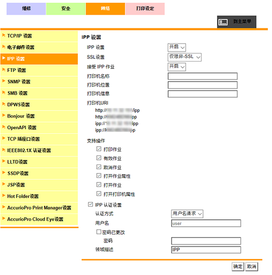
Task: Click the 打印机名称 input field
Action: [203, 76]
